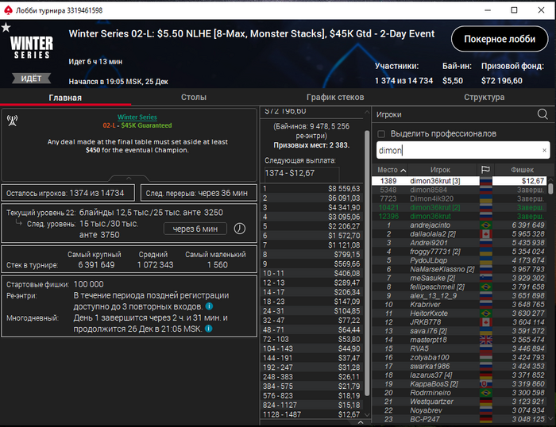Collapse the prize pool header arrow

pyautogui.click(x=367, y=112)
